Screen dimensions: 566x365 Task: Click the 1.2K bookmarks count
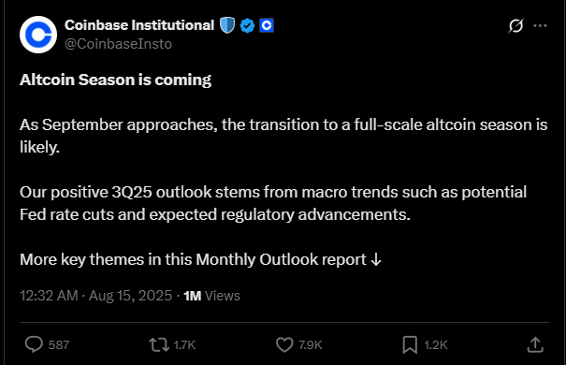[x=436, y=345]
